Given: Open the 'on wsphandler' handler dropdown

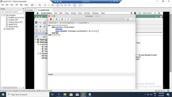Looking at the screenshot, I should click(83, 23).
